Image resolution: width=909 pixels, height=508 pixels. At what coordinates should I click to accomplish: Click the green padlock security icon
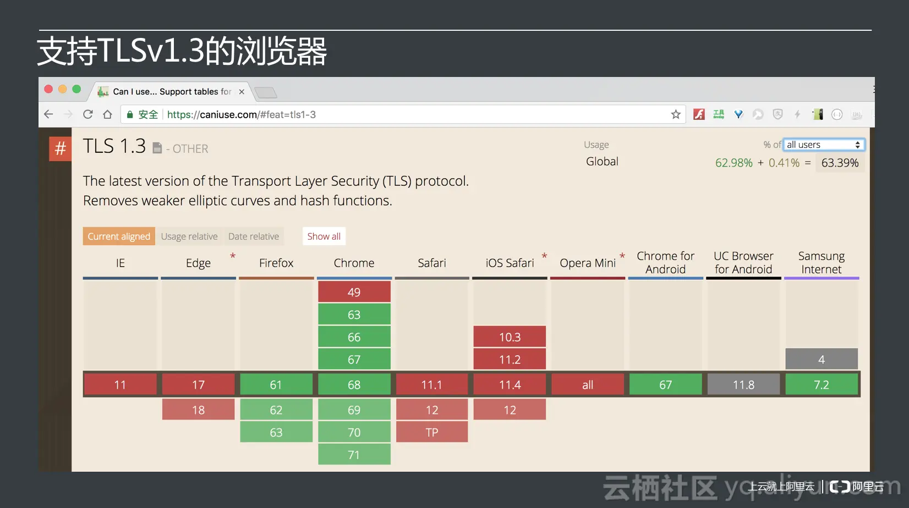pyautogui.click(x=130, y=114)
